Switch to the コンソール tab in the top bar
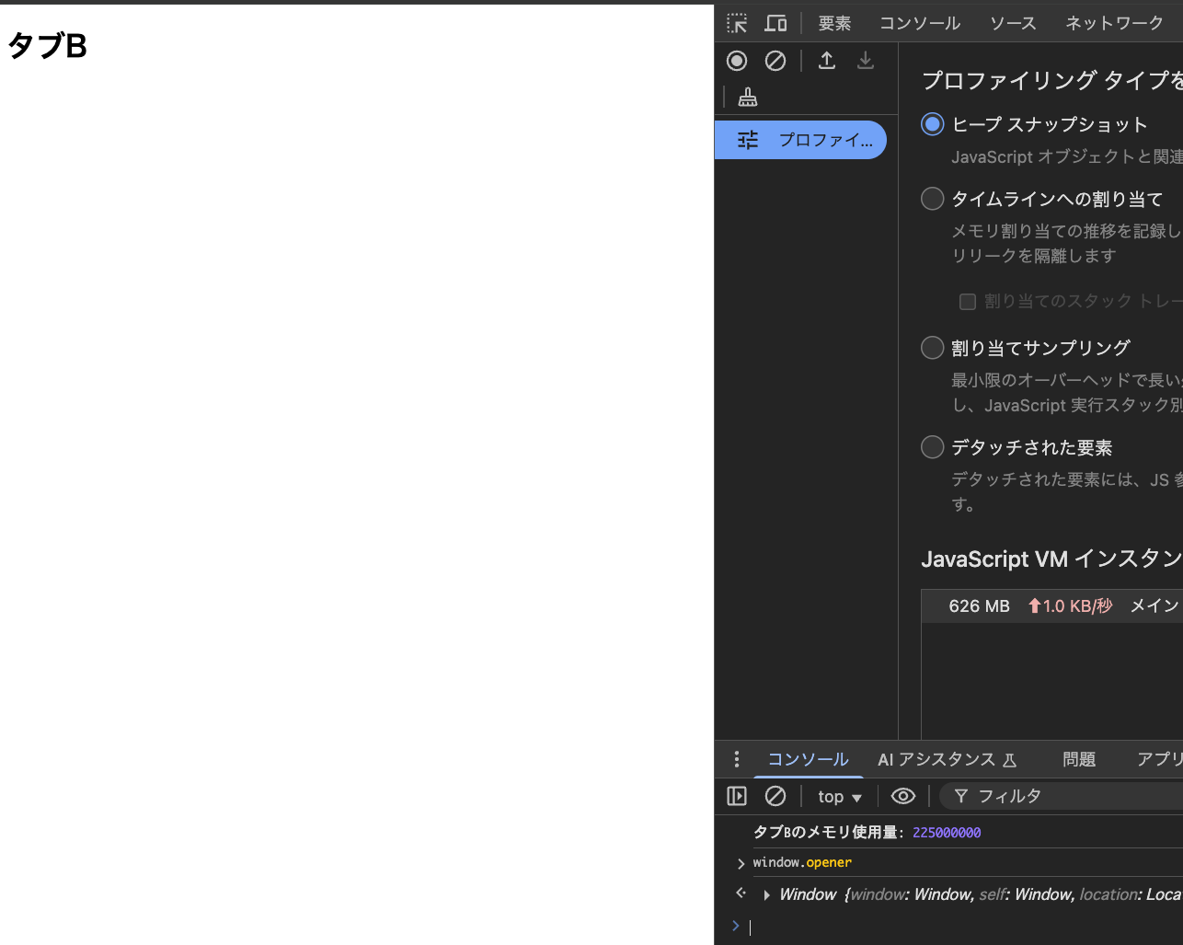 (920, 23)
